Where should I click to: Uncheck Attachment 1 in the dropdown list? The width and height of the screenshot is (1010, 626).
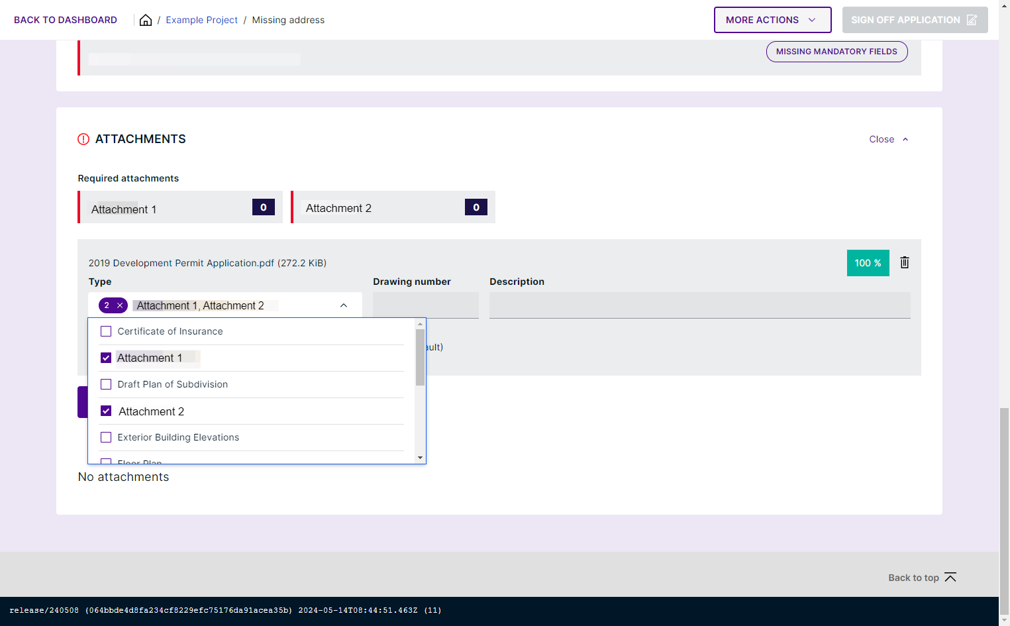pyautogui.click(x=106, y=358)
